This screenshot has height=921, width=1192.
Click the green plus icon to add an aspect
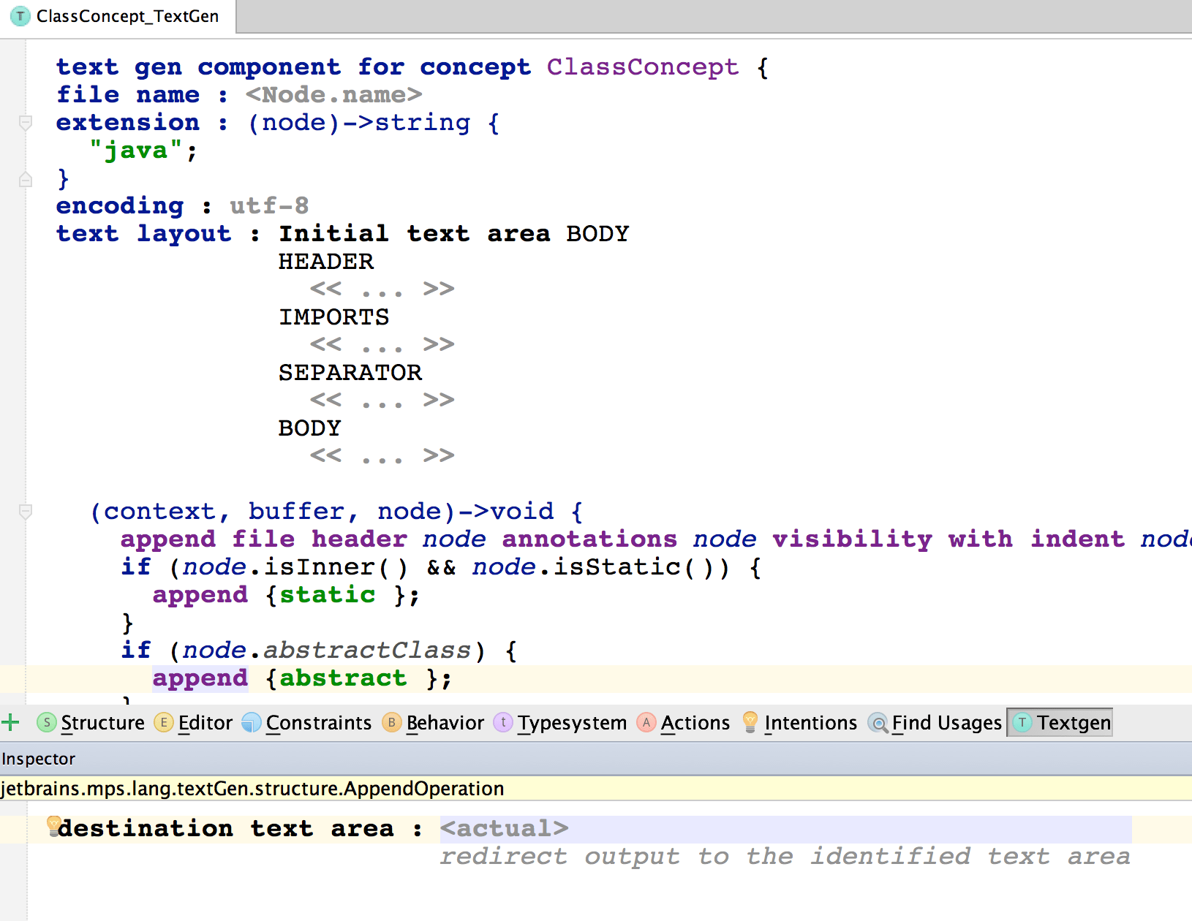pos(10,723)
